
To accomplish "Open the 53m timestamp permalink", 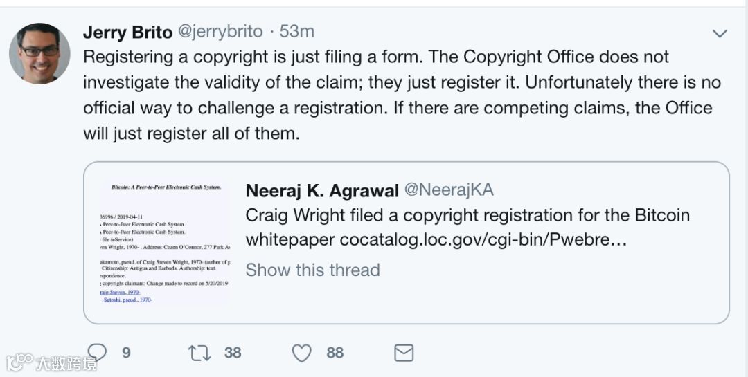I will (x=297, y=32).
